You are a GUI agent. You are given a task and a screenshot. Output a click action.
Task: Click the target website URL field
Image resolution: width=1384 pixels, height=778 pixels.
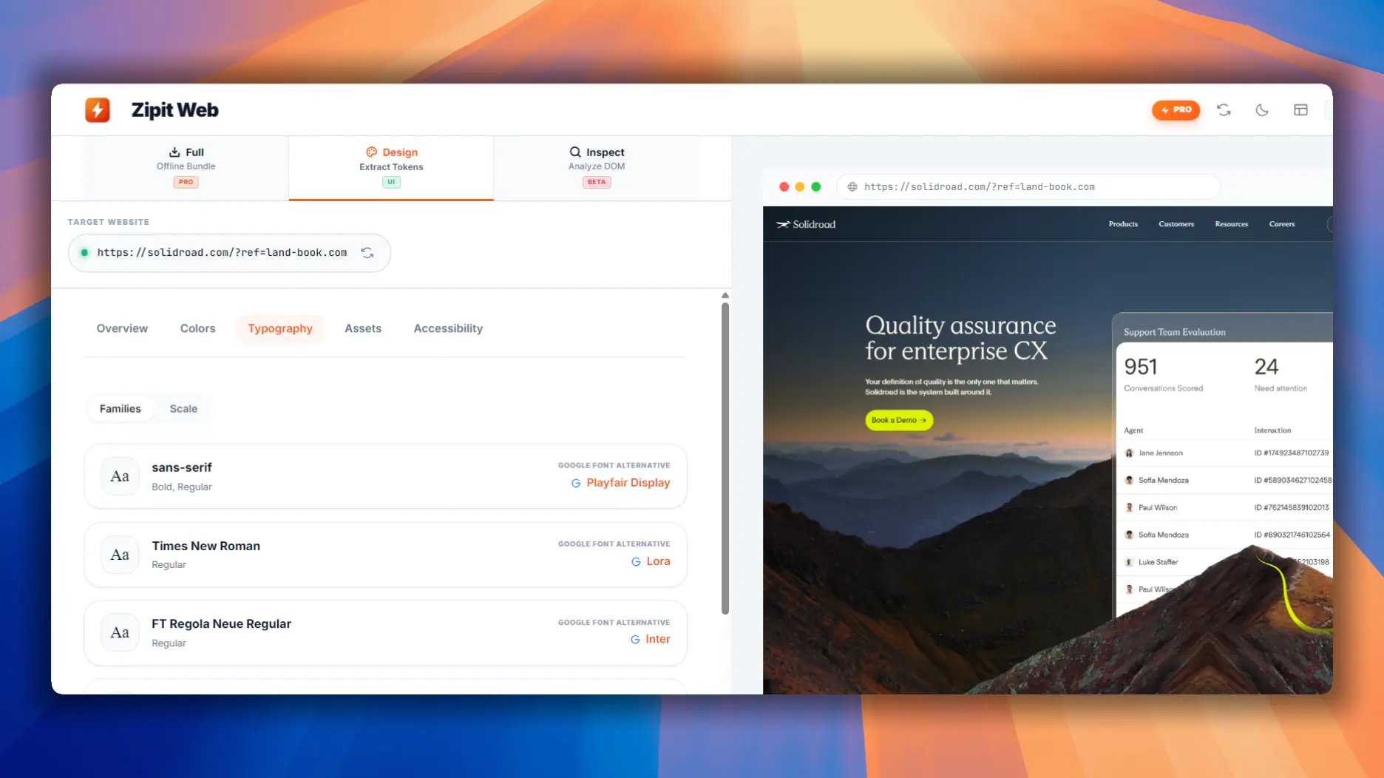pyautogui.click(x=229, y=253)
